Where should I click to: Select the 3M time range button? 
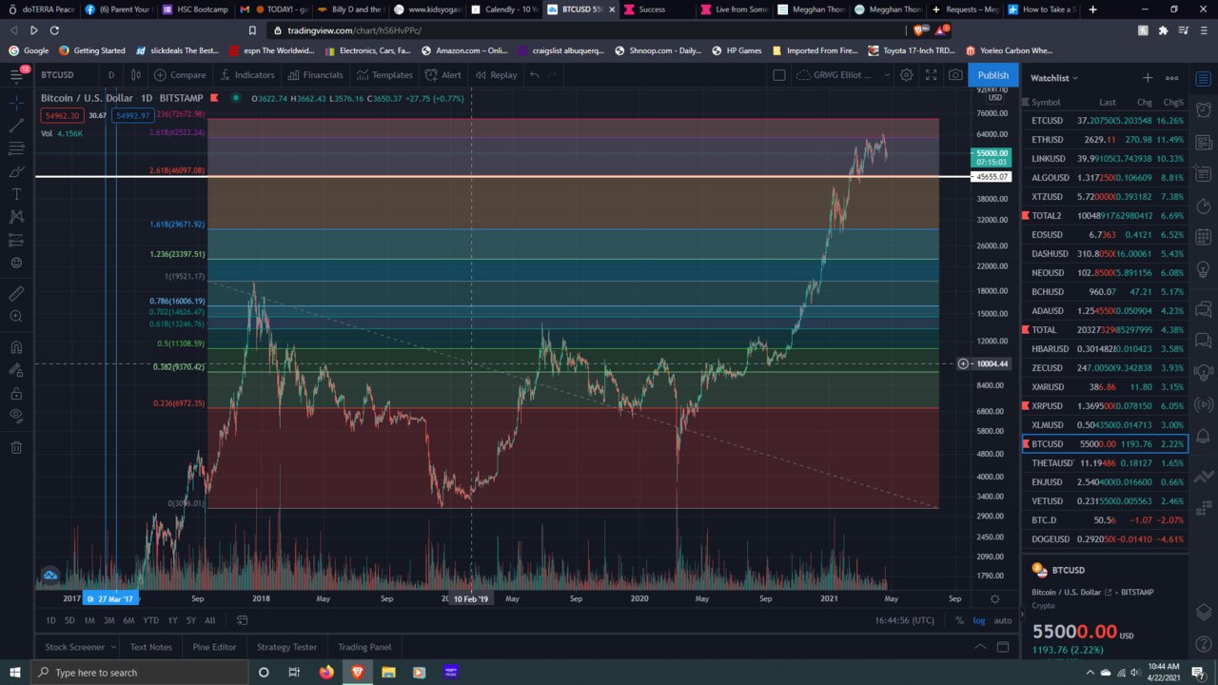click(x=109, y=620)
